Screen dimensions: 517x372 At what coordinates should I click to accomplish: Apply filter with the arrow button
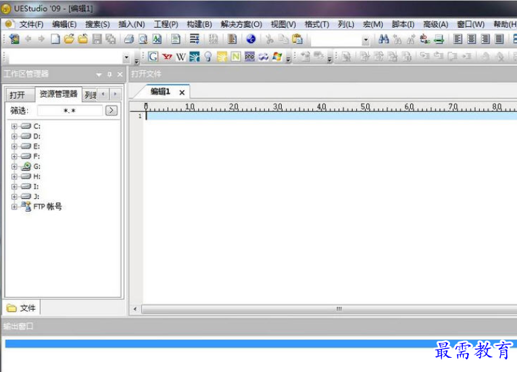(112, 110)
